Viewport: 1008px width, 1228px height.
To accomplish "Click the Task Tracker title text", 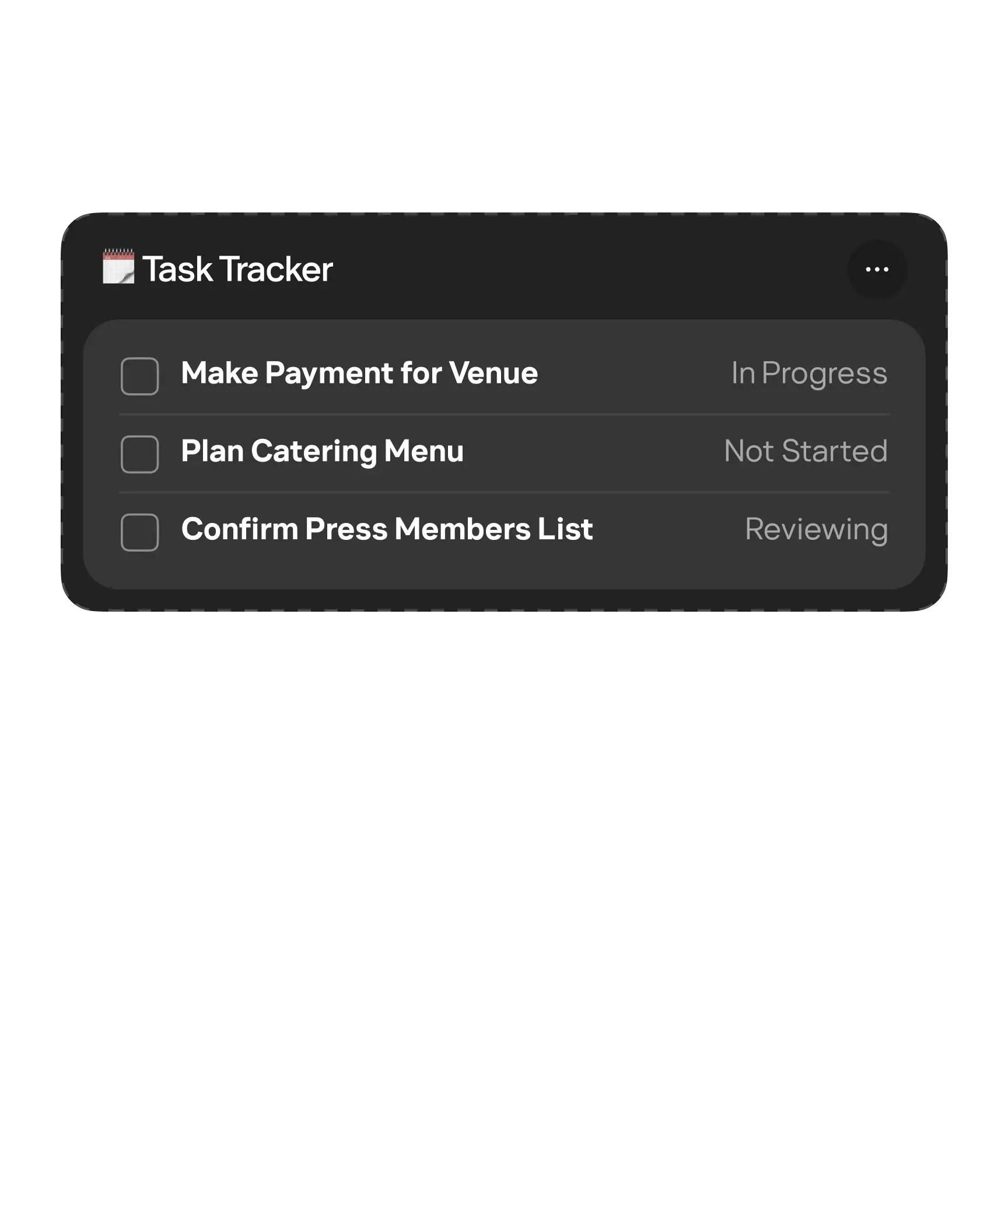I will pos(237,269).
